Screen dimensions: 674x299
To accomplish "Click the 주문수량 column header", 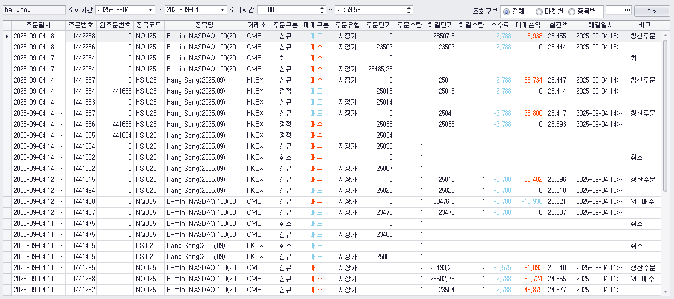I will point(410,25).
